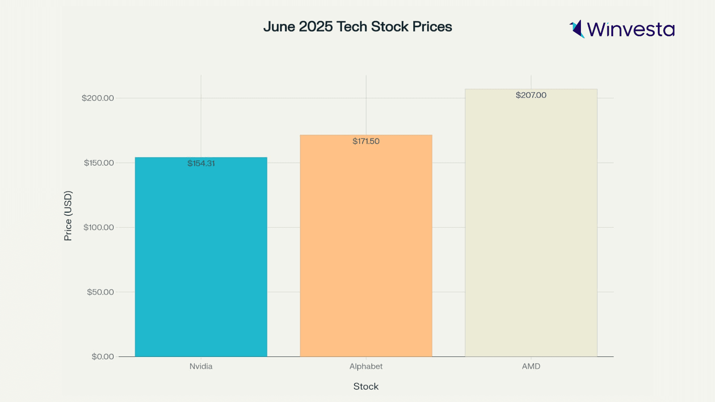715x402 pixels.
Task: Click the $171.50 value label
Action: tap(366, 141)
